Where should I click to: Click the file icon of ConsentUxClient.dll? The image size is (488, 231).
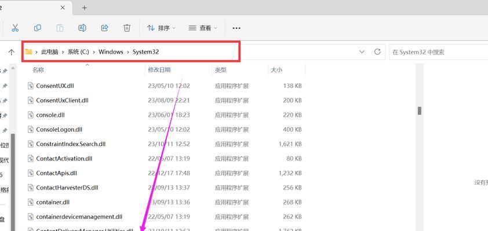[30, 100]
